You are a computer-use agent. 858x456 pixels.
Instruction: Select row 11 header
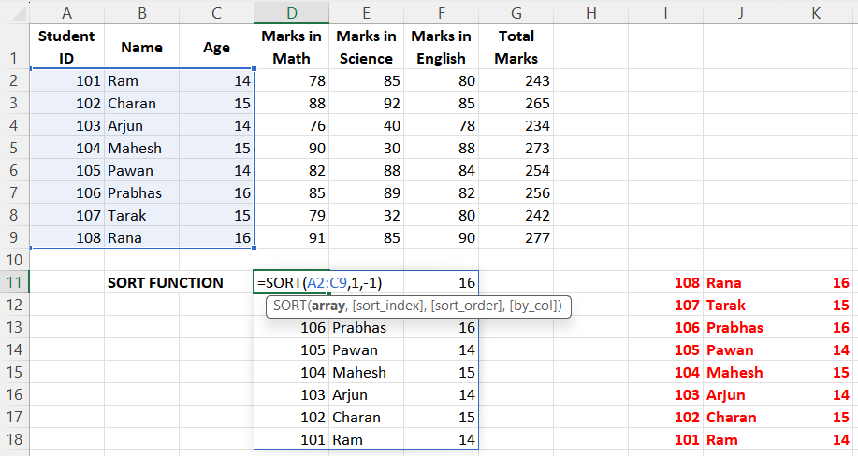pos(14,282)
